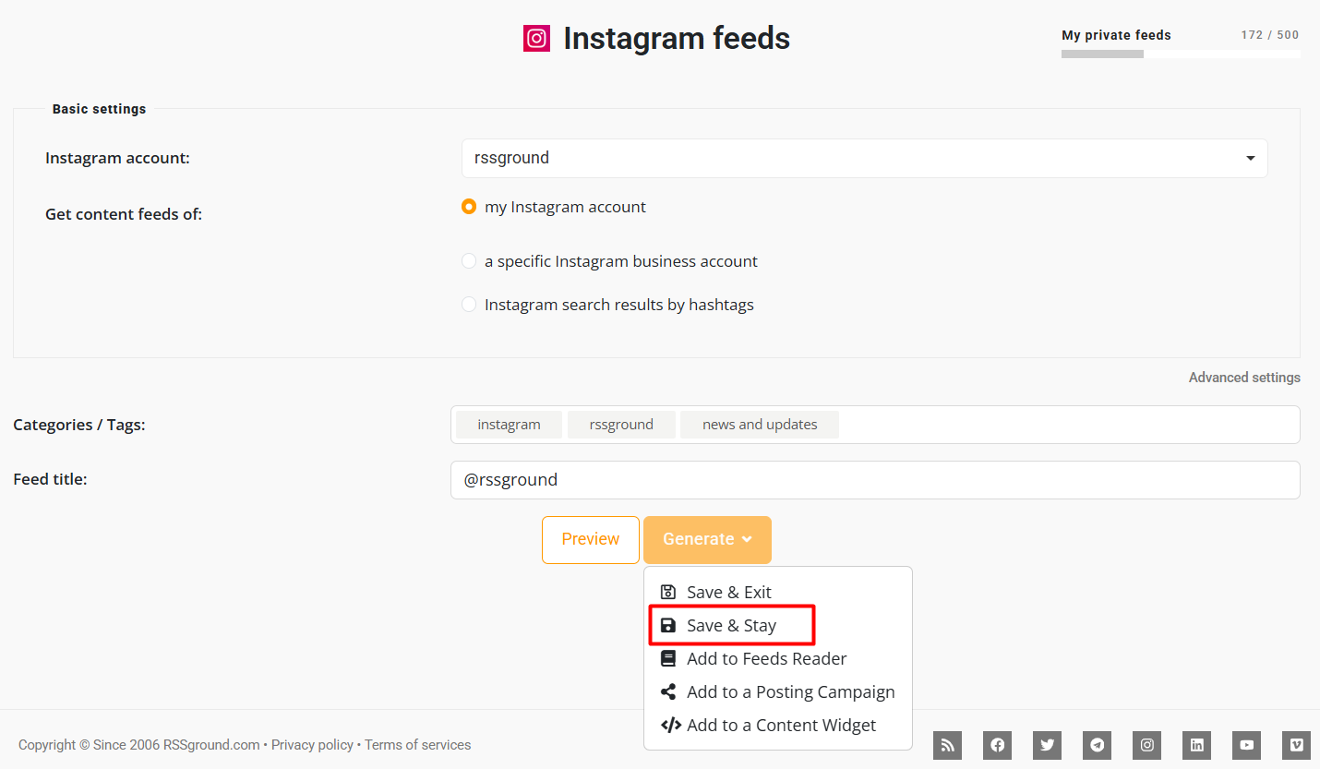Screen dimensions: 1320x769
Task: Click into the Feed title field
Action: click(x=875, y=480)
